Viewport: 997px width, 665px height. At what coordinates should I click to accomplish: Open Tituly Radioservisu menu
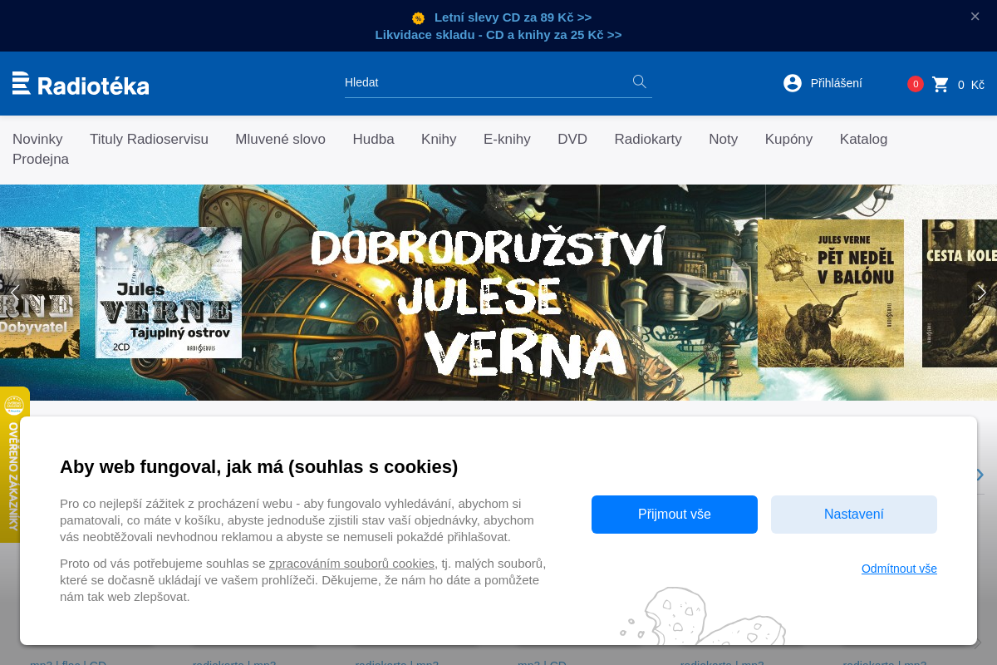pyautogui.click(x=149, y=139)
